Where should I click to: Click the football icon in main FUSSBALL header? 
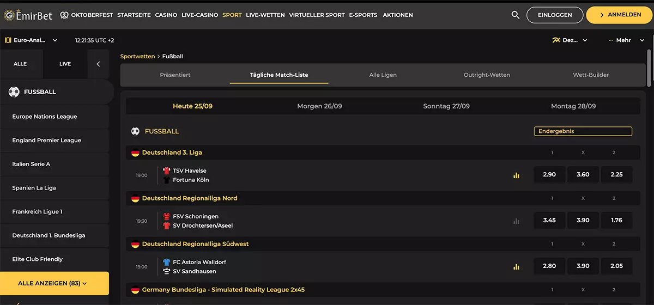[x=135, y=131]
